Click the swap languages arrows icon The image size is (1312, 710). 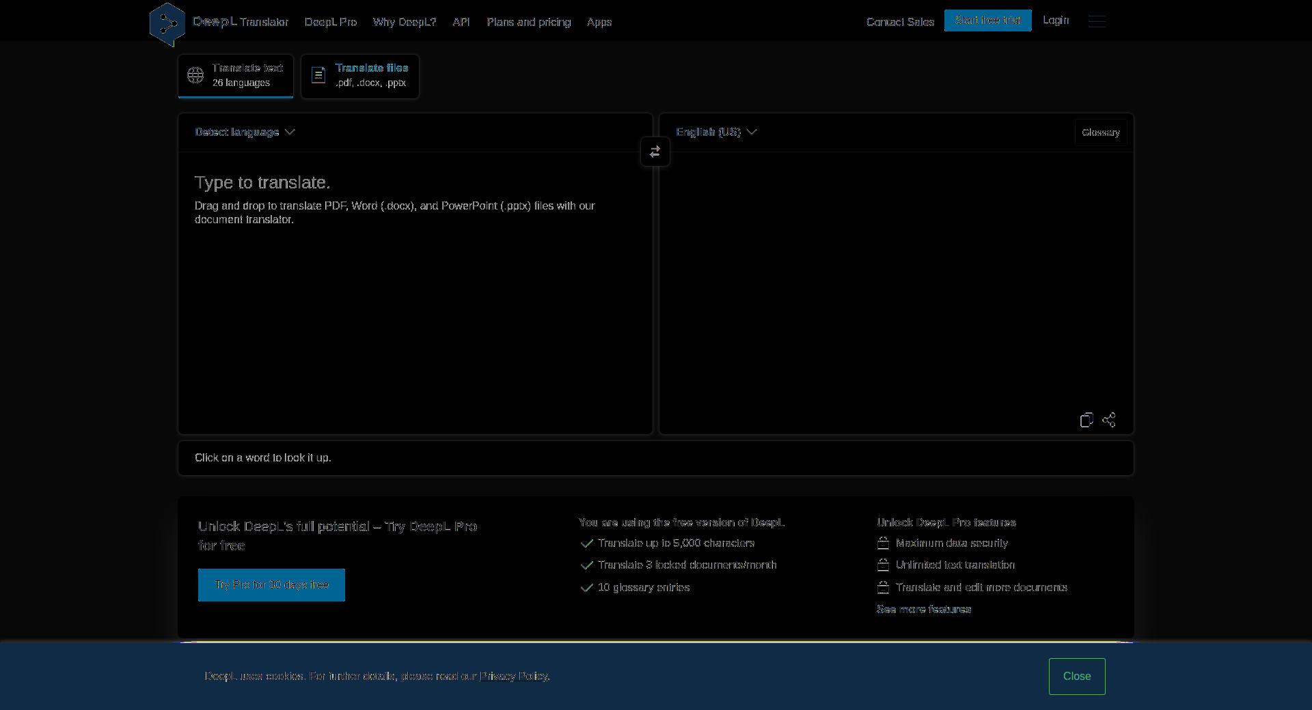point(655,152)
